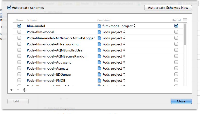Select the film-model scheme name
Viewport: 200px width, 114px height.
pyautogui.click(x=36, y=26)
